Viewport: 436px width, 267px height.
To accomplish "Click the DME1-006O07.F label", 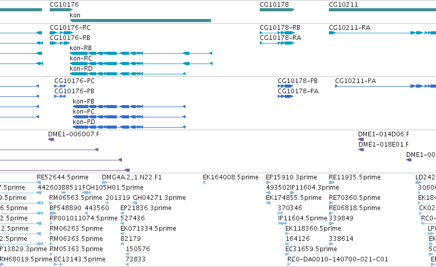I will tap(74, 134).
